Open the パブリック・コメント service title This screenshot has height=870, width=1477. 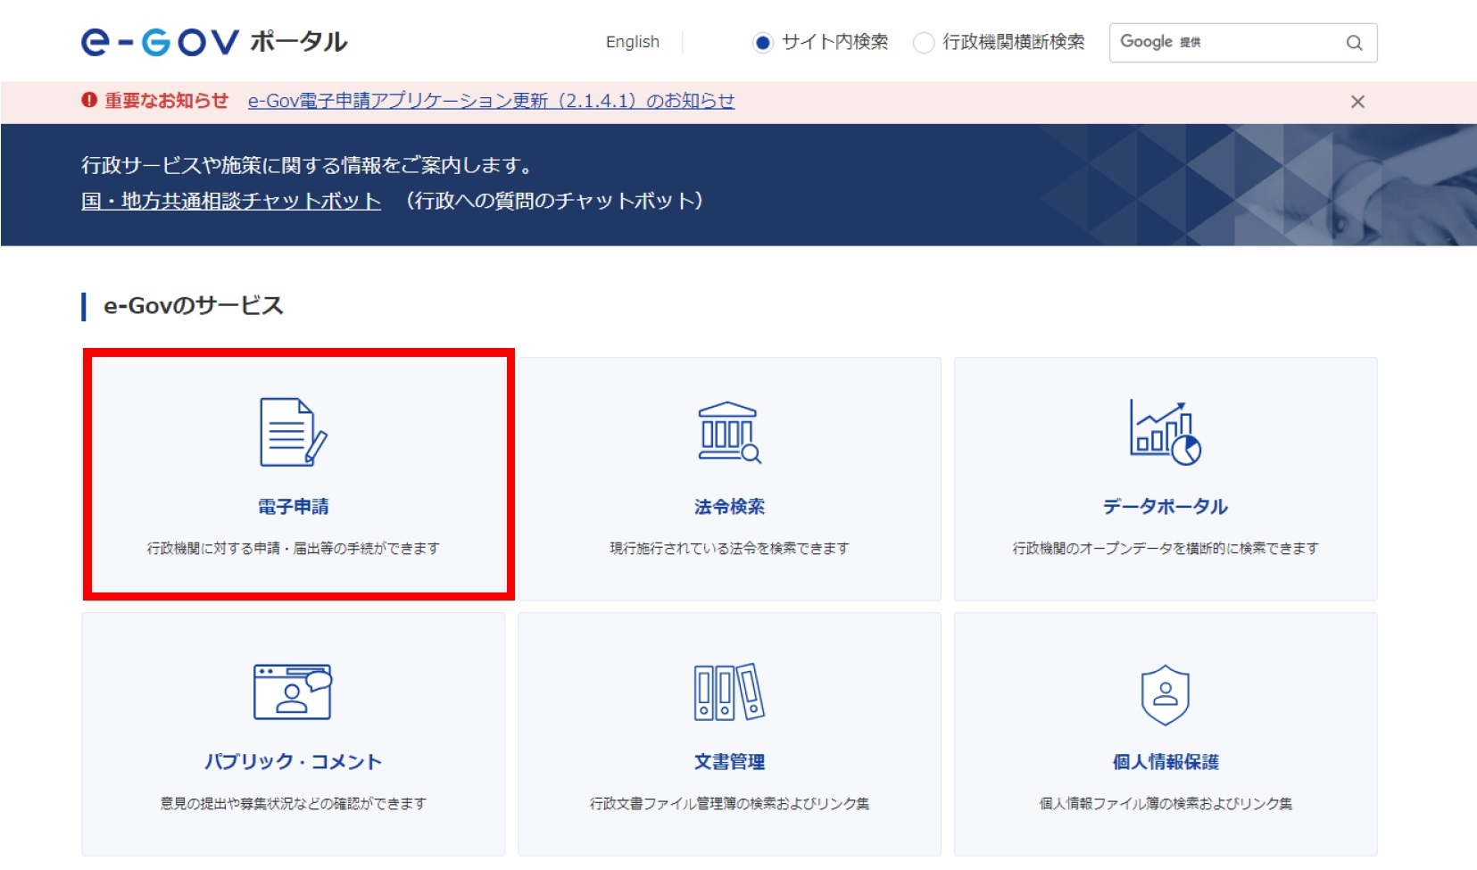point(293,762)
